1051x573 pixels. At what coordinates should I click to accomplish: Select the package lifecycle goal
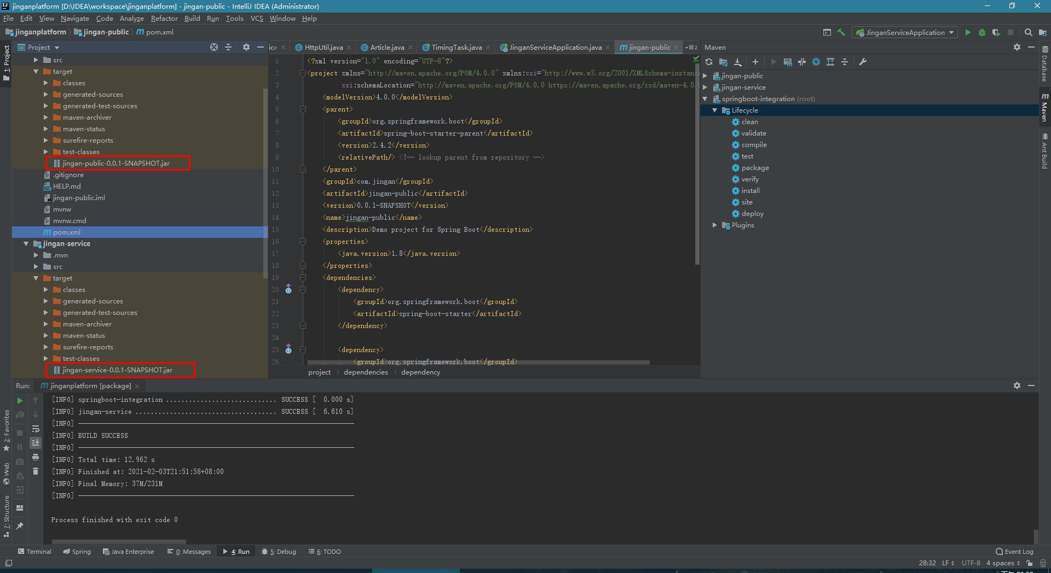pyautogui.click(x=755, y=168)
